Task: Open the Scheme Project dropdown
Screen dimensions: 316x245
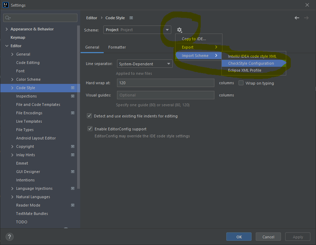Action: [137, 30]
